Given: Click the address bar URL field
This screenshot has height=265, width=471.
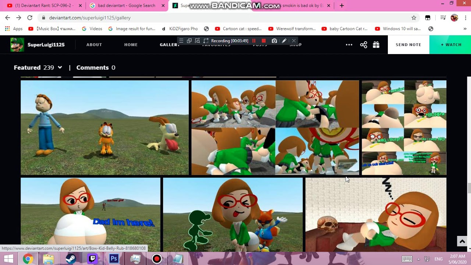Looking at the screenshot, I should pos(228,18).
